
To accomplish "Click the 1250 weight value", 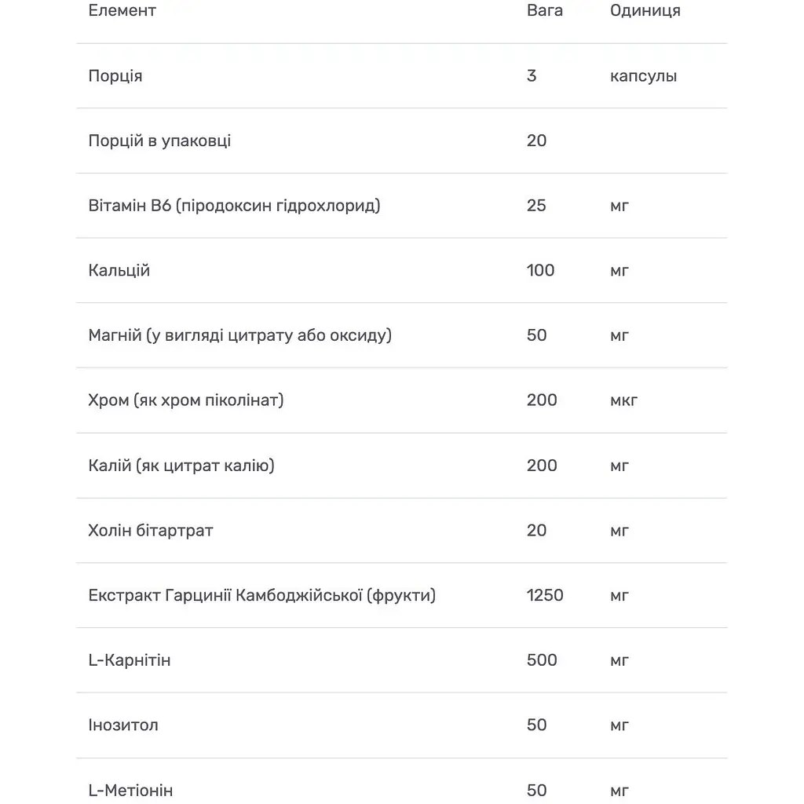I will [545, 595].
